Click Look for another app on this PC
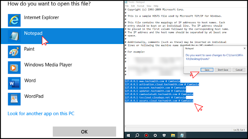 tap(41, 114)
